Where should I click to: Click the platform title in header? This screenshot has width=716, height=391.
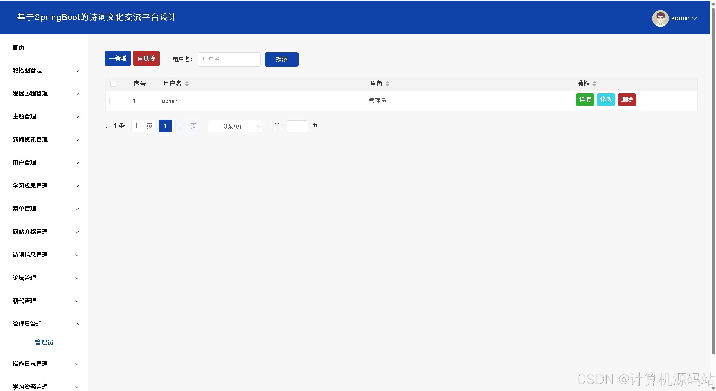click(x=97, y=17)
